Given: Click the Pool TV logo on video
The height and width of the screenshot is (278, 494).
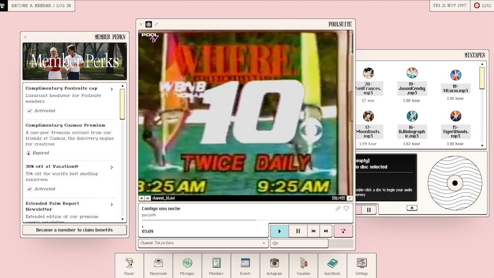Looking at the screenshot, I should pos(150,38).
